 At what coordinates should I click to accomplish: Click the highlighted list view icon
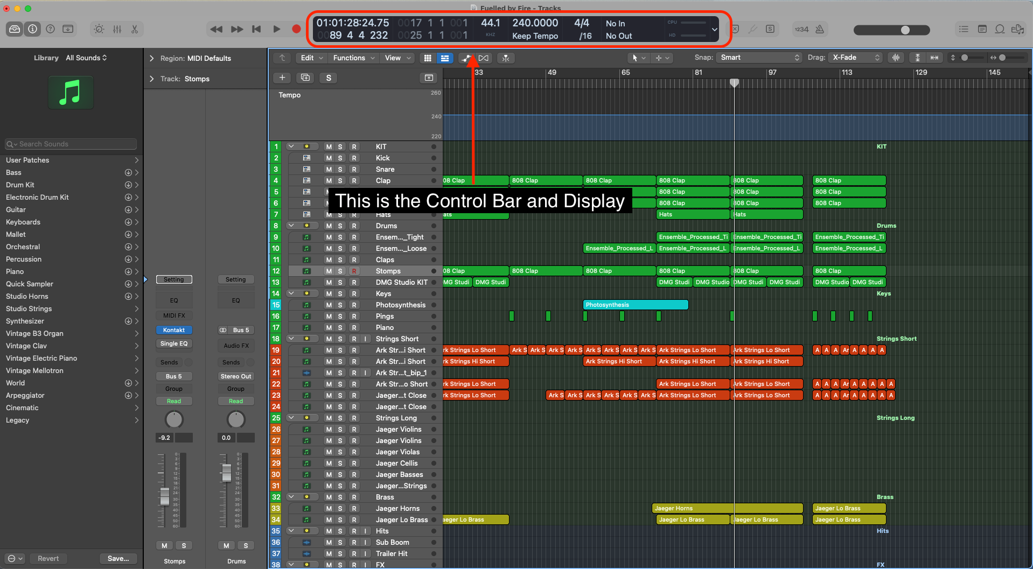[445, 58]
